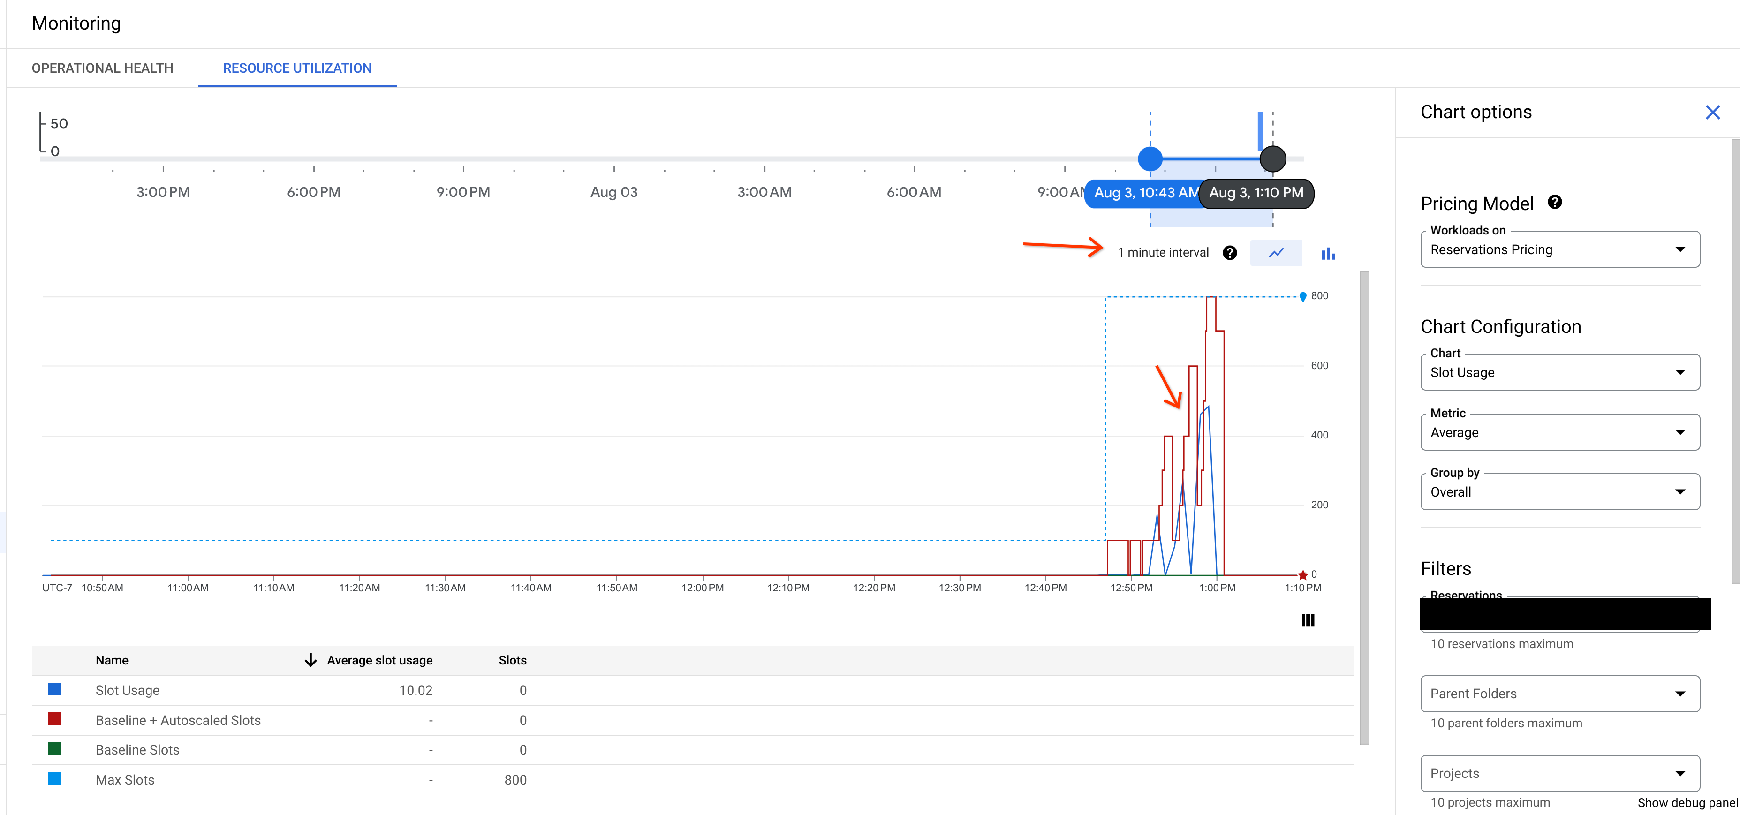
Task: Switch to bar chart view icon
Action: pyautogui.click(x=1327, y=253)
